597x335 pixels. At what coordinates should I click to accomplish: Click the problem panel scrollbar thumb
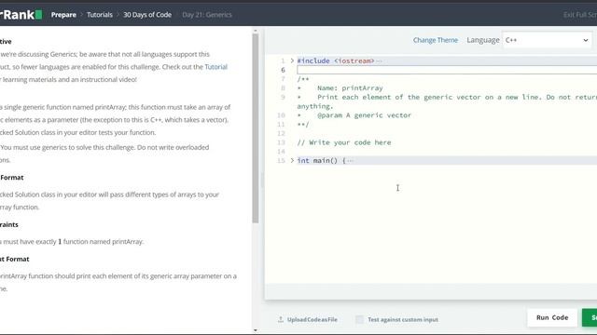click(x=256, y=128)
